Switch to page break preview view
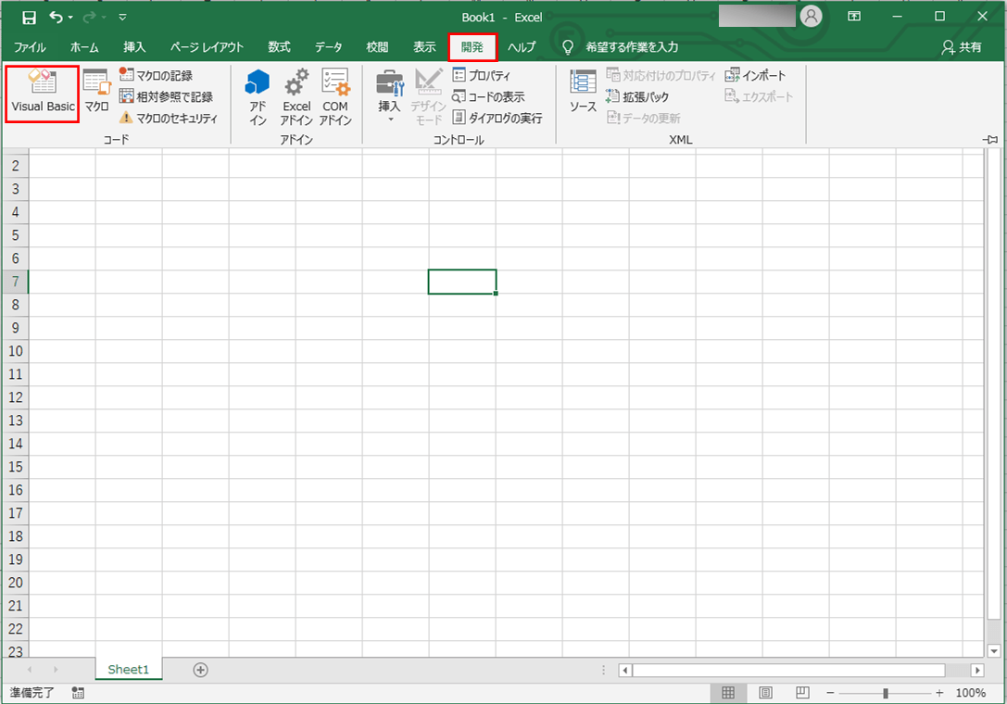Image resolution: width=1007 pixels, height=704 pixels. pos(802,693)
